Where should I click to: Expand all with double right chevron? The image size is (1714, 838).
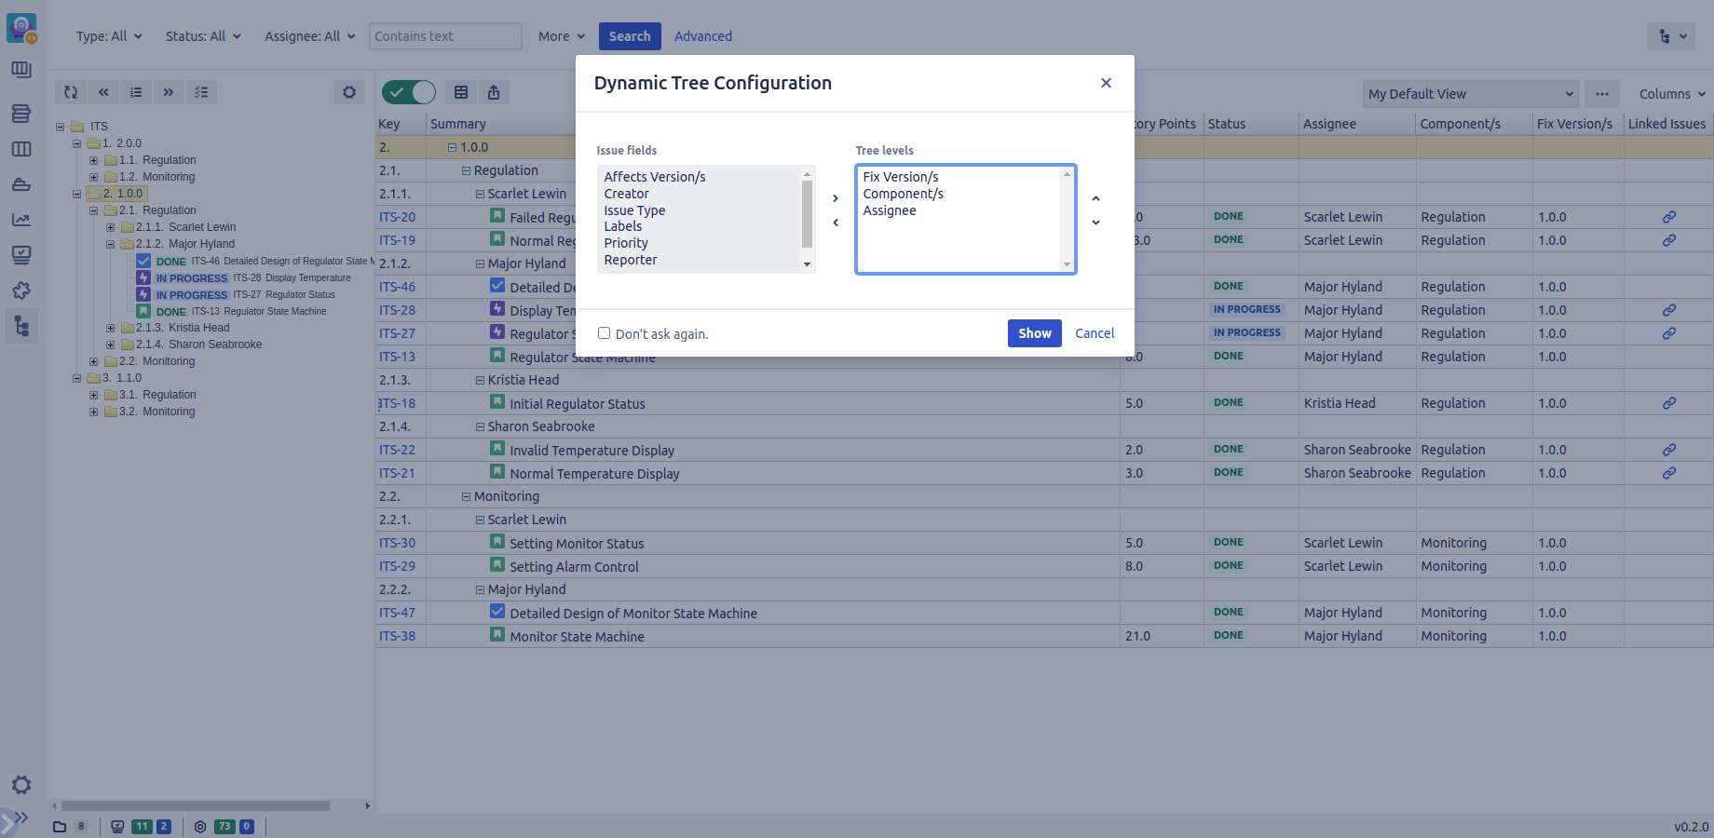169,92
